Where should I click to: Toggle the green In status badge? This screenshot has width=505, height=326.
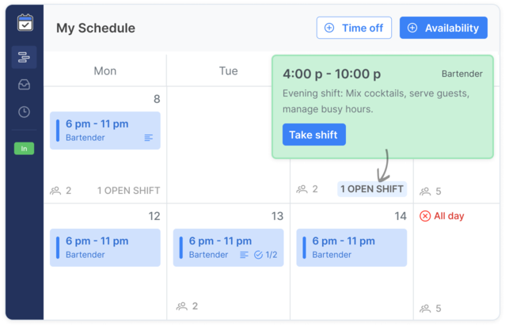click(x=25, y=148)
